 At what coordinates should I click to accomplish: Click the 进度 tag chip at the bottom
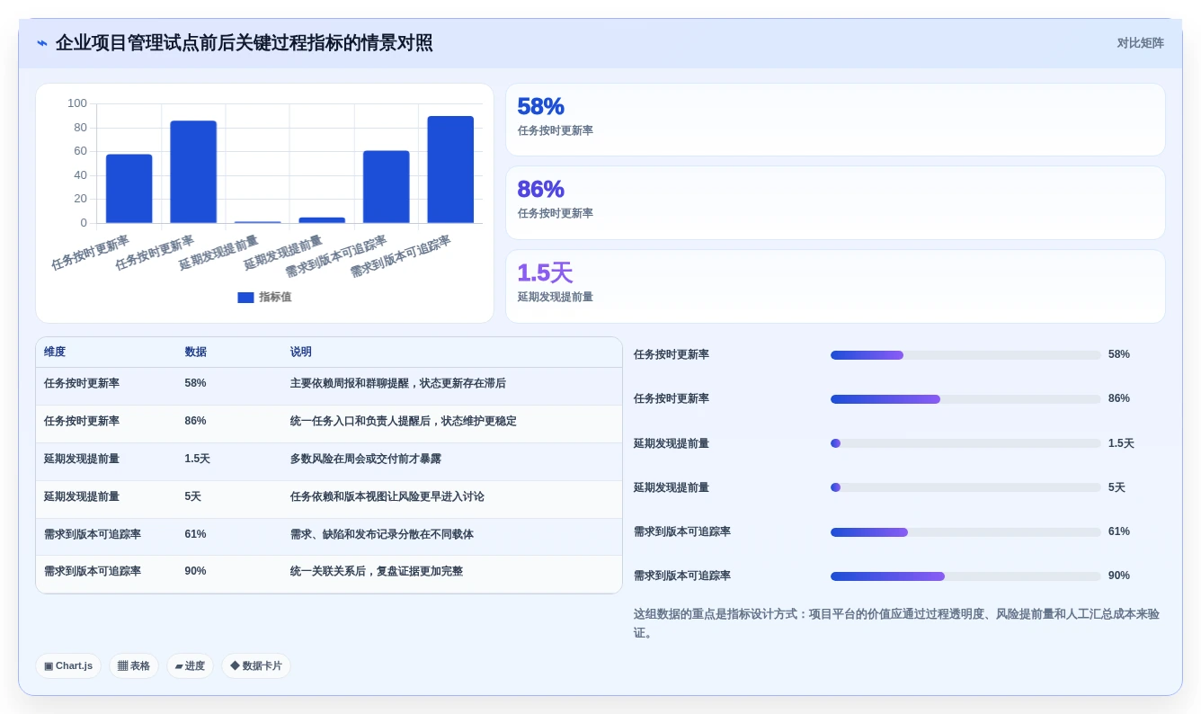[190, 666]
